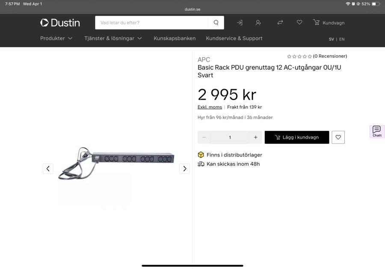Open the compare products arrows icon
The image size is (385, 269).
[280, 23]
